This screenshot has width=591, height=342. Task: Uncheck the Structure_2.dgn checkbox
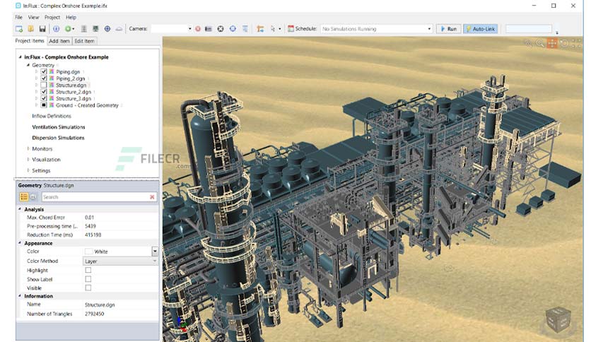[44, 92]
